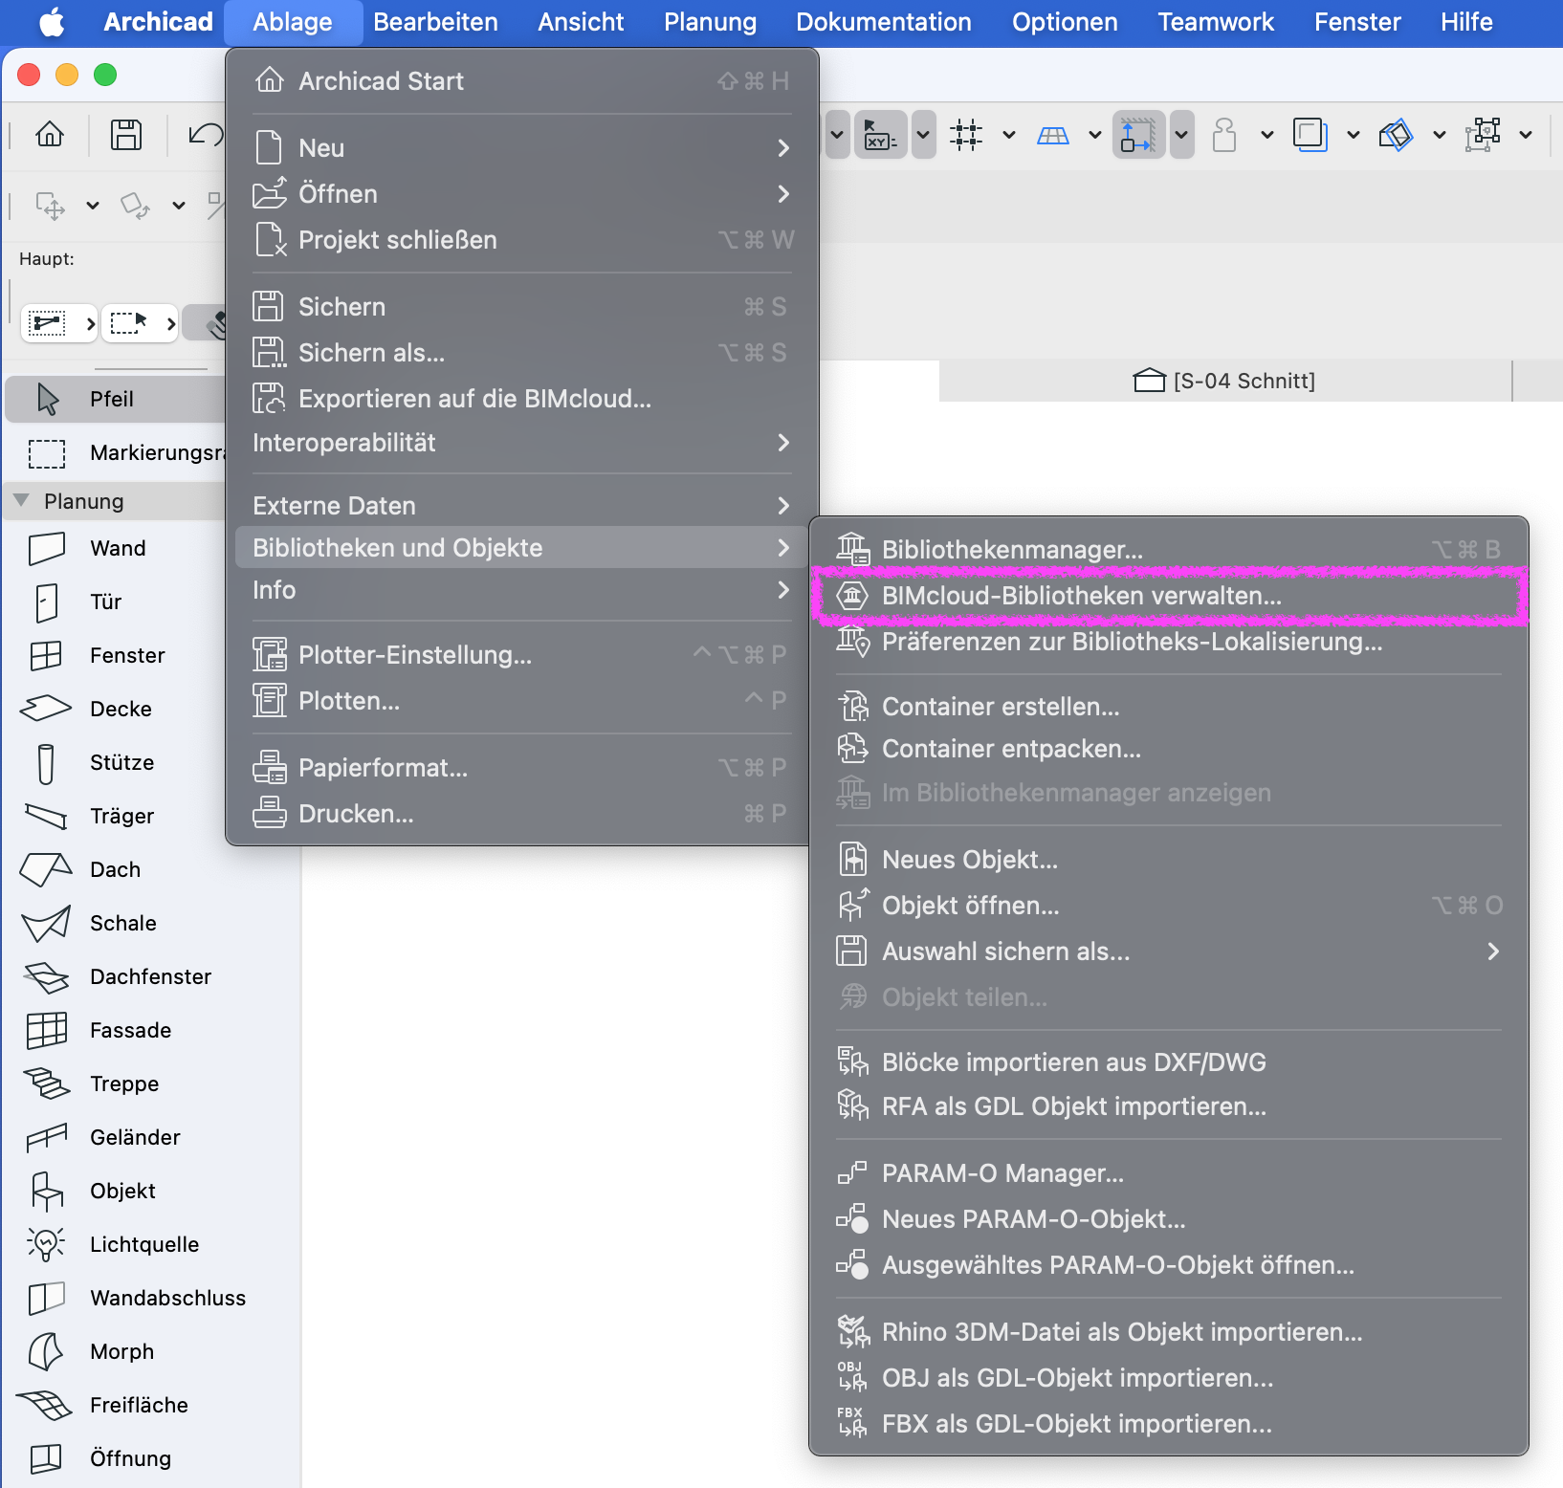Screen dimensions: 1563x1488
Task: Select the Markierungsrahmen marquee tool
Action: coord(115,453)
